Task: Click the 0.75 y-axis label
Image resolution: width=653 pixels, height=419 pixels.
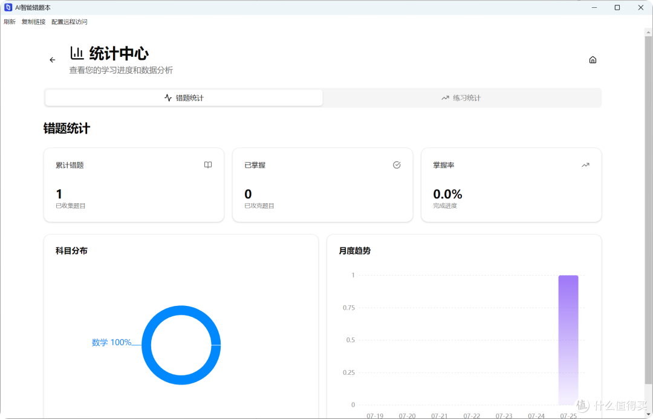Action: point(349,308)
